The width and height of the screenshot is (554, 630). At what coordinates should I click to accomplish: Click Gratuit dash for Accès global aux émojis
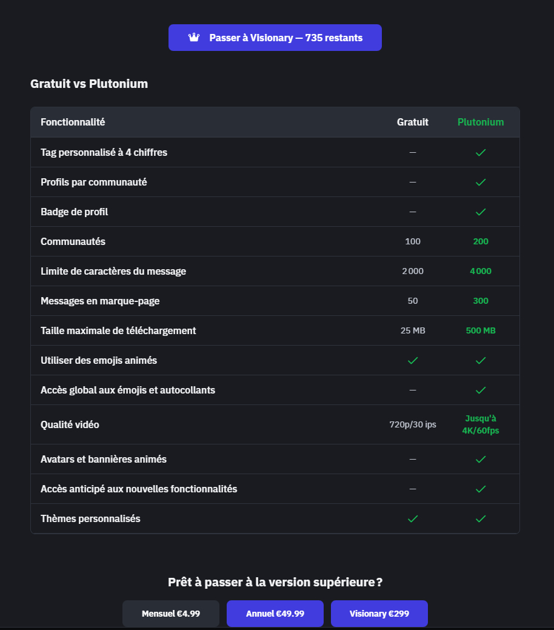[x=413, y=390]
